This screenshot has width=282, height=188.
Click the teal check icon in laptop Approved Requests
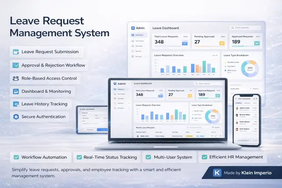pos(218,96)
